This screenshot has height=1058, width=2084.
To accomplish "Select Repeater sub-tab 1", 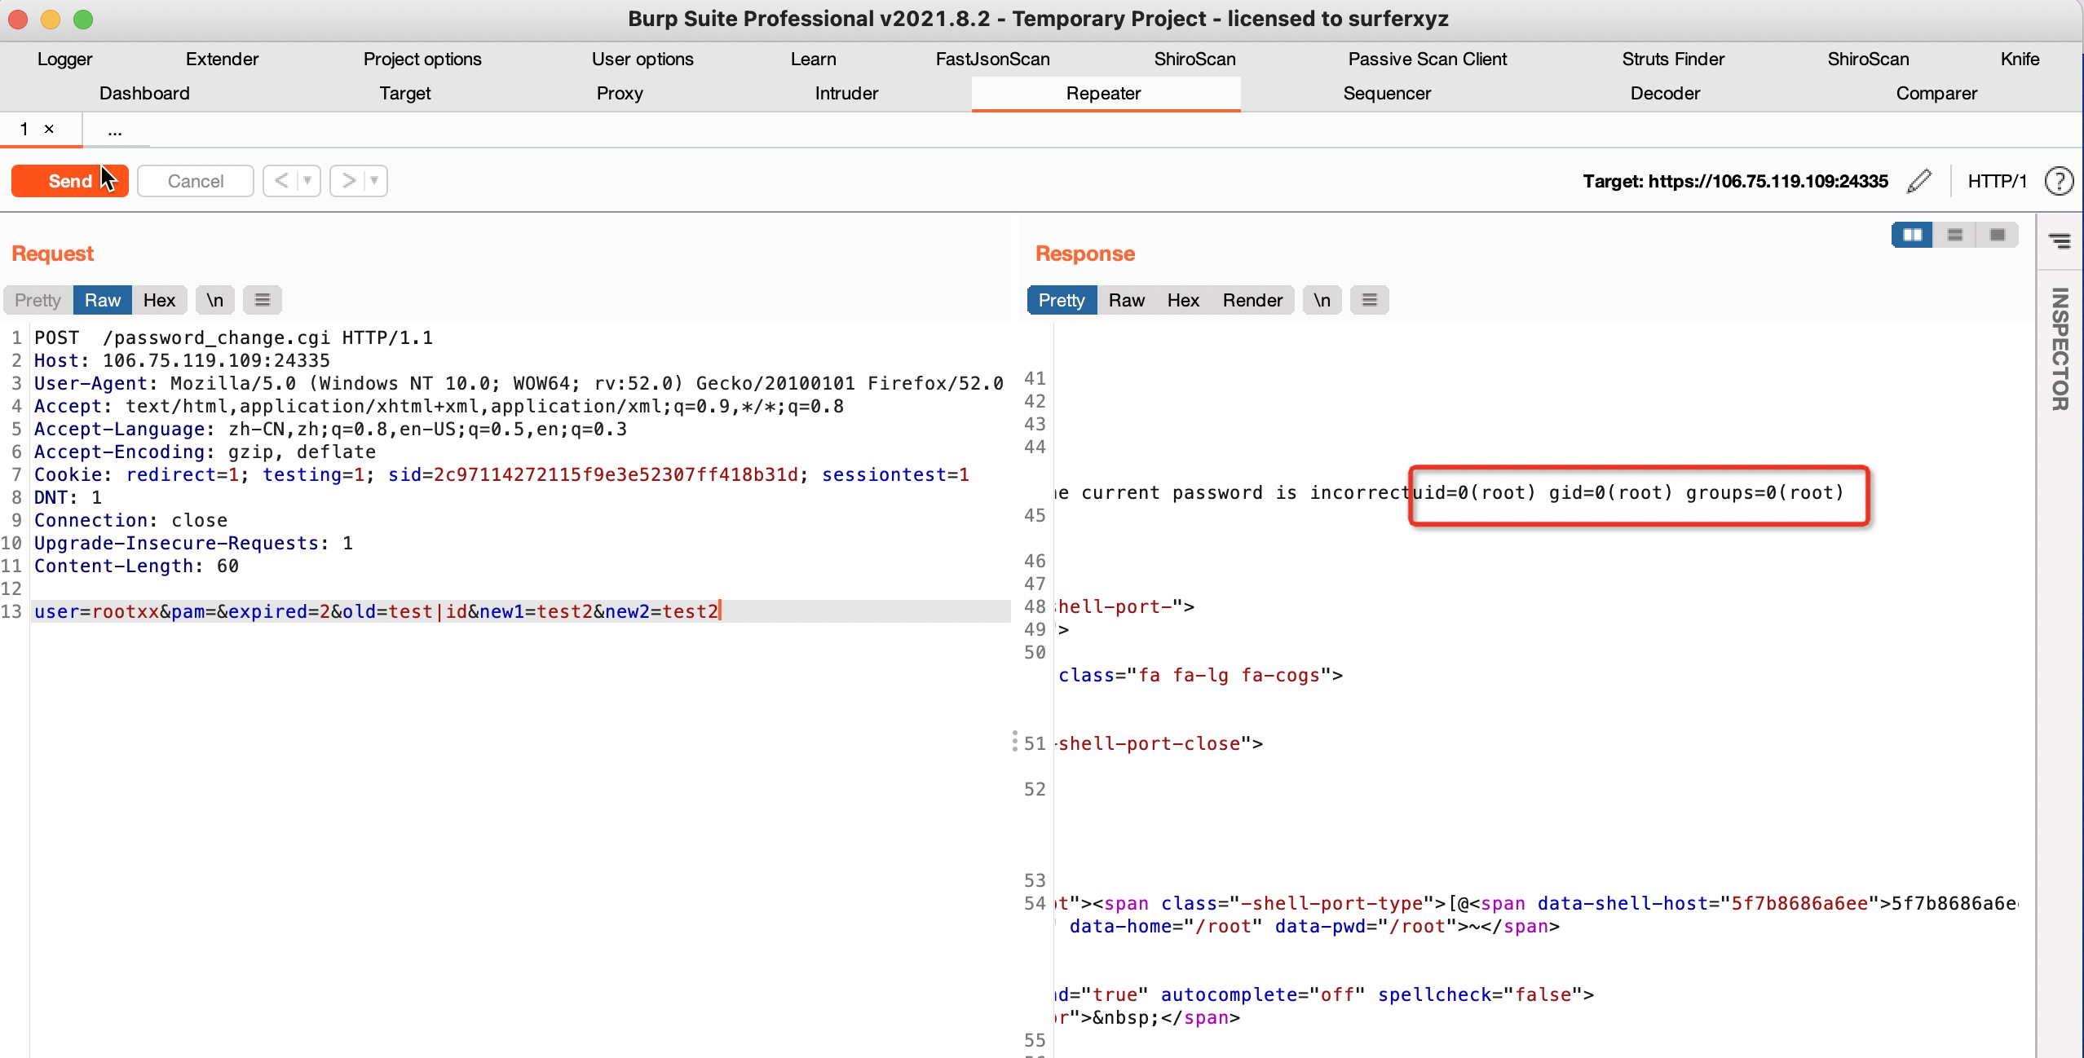I will pos(24,129).
